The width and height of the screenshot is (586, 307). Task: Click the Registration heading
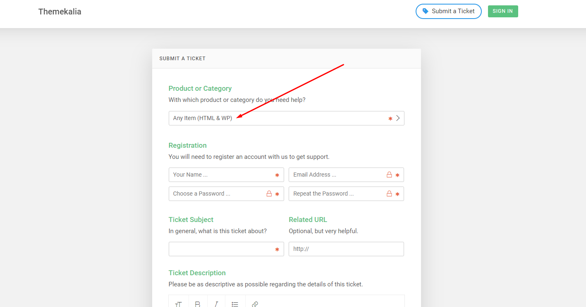pyautogui.click(x=188, y=145)
